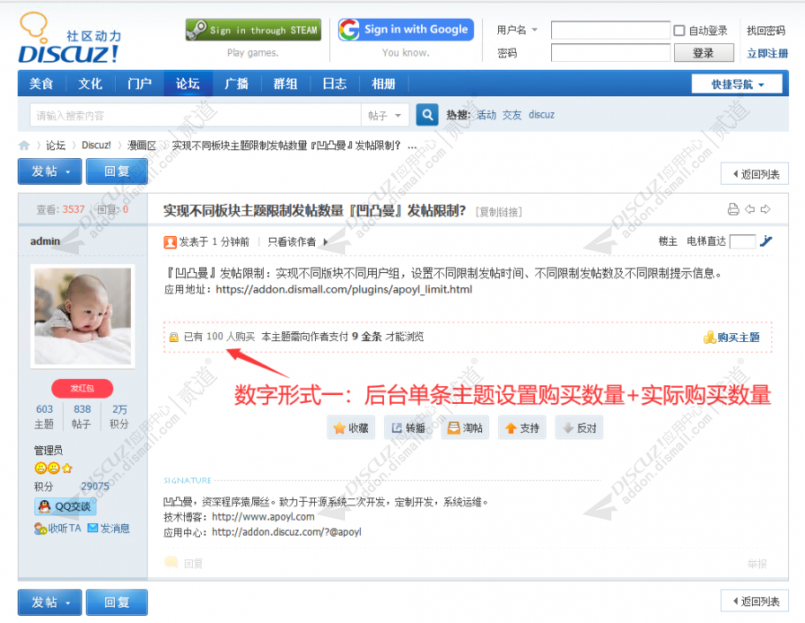
Task: Open the 群组 nav tab
Action: [x=286, y=84]
